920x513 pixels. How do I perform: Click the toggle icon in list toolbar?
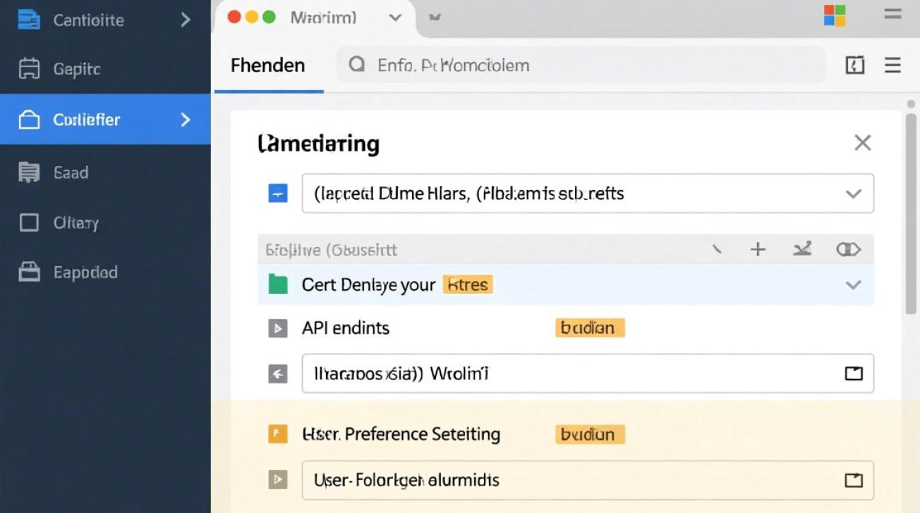coord(848,250)
